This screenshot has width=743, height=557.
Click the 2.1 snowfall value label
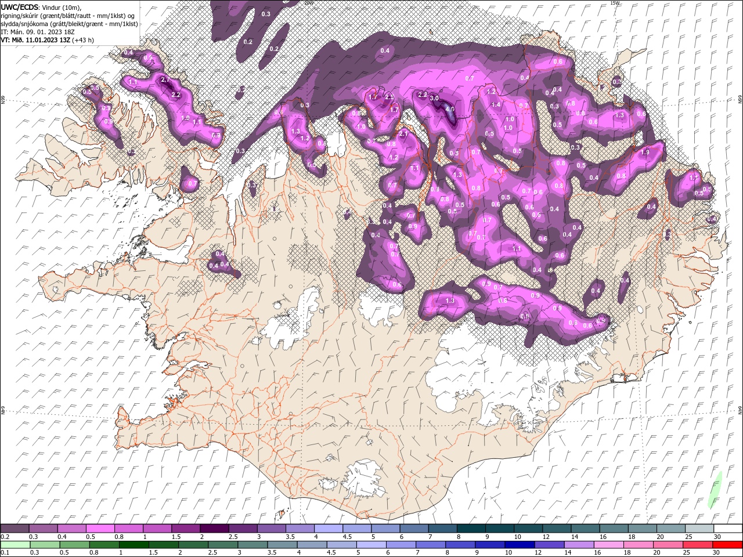(x=404, y=133)
